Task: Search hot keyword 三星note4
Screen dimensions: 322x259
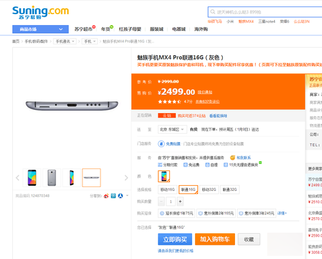Action: click(x=267, y=21)
